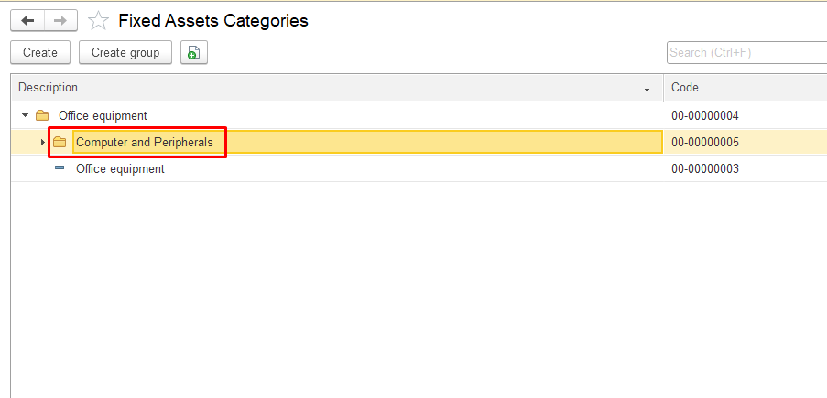This screenshot has height=398, width=827.
Task: Go back using the left arrow
Action: click(x=27, y=20)
